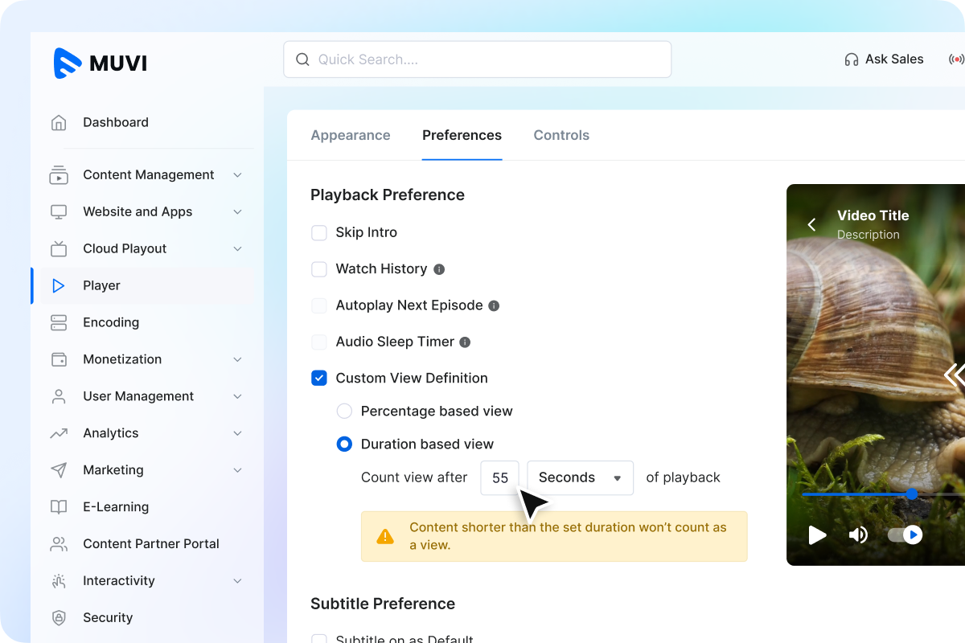Select the Encoding icon in the sidebar
This screenshot has width=965, height=643.
(x=58, y=322)
